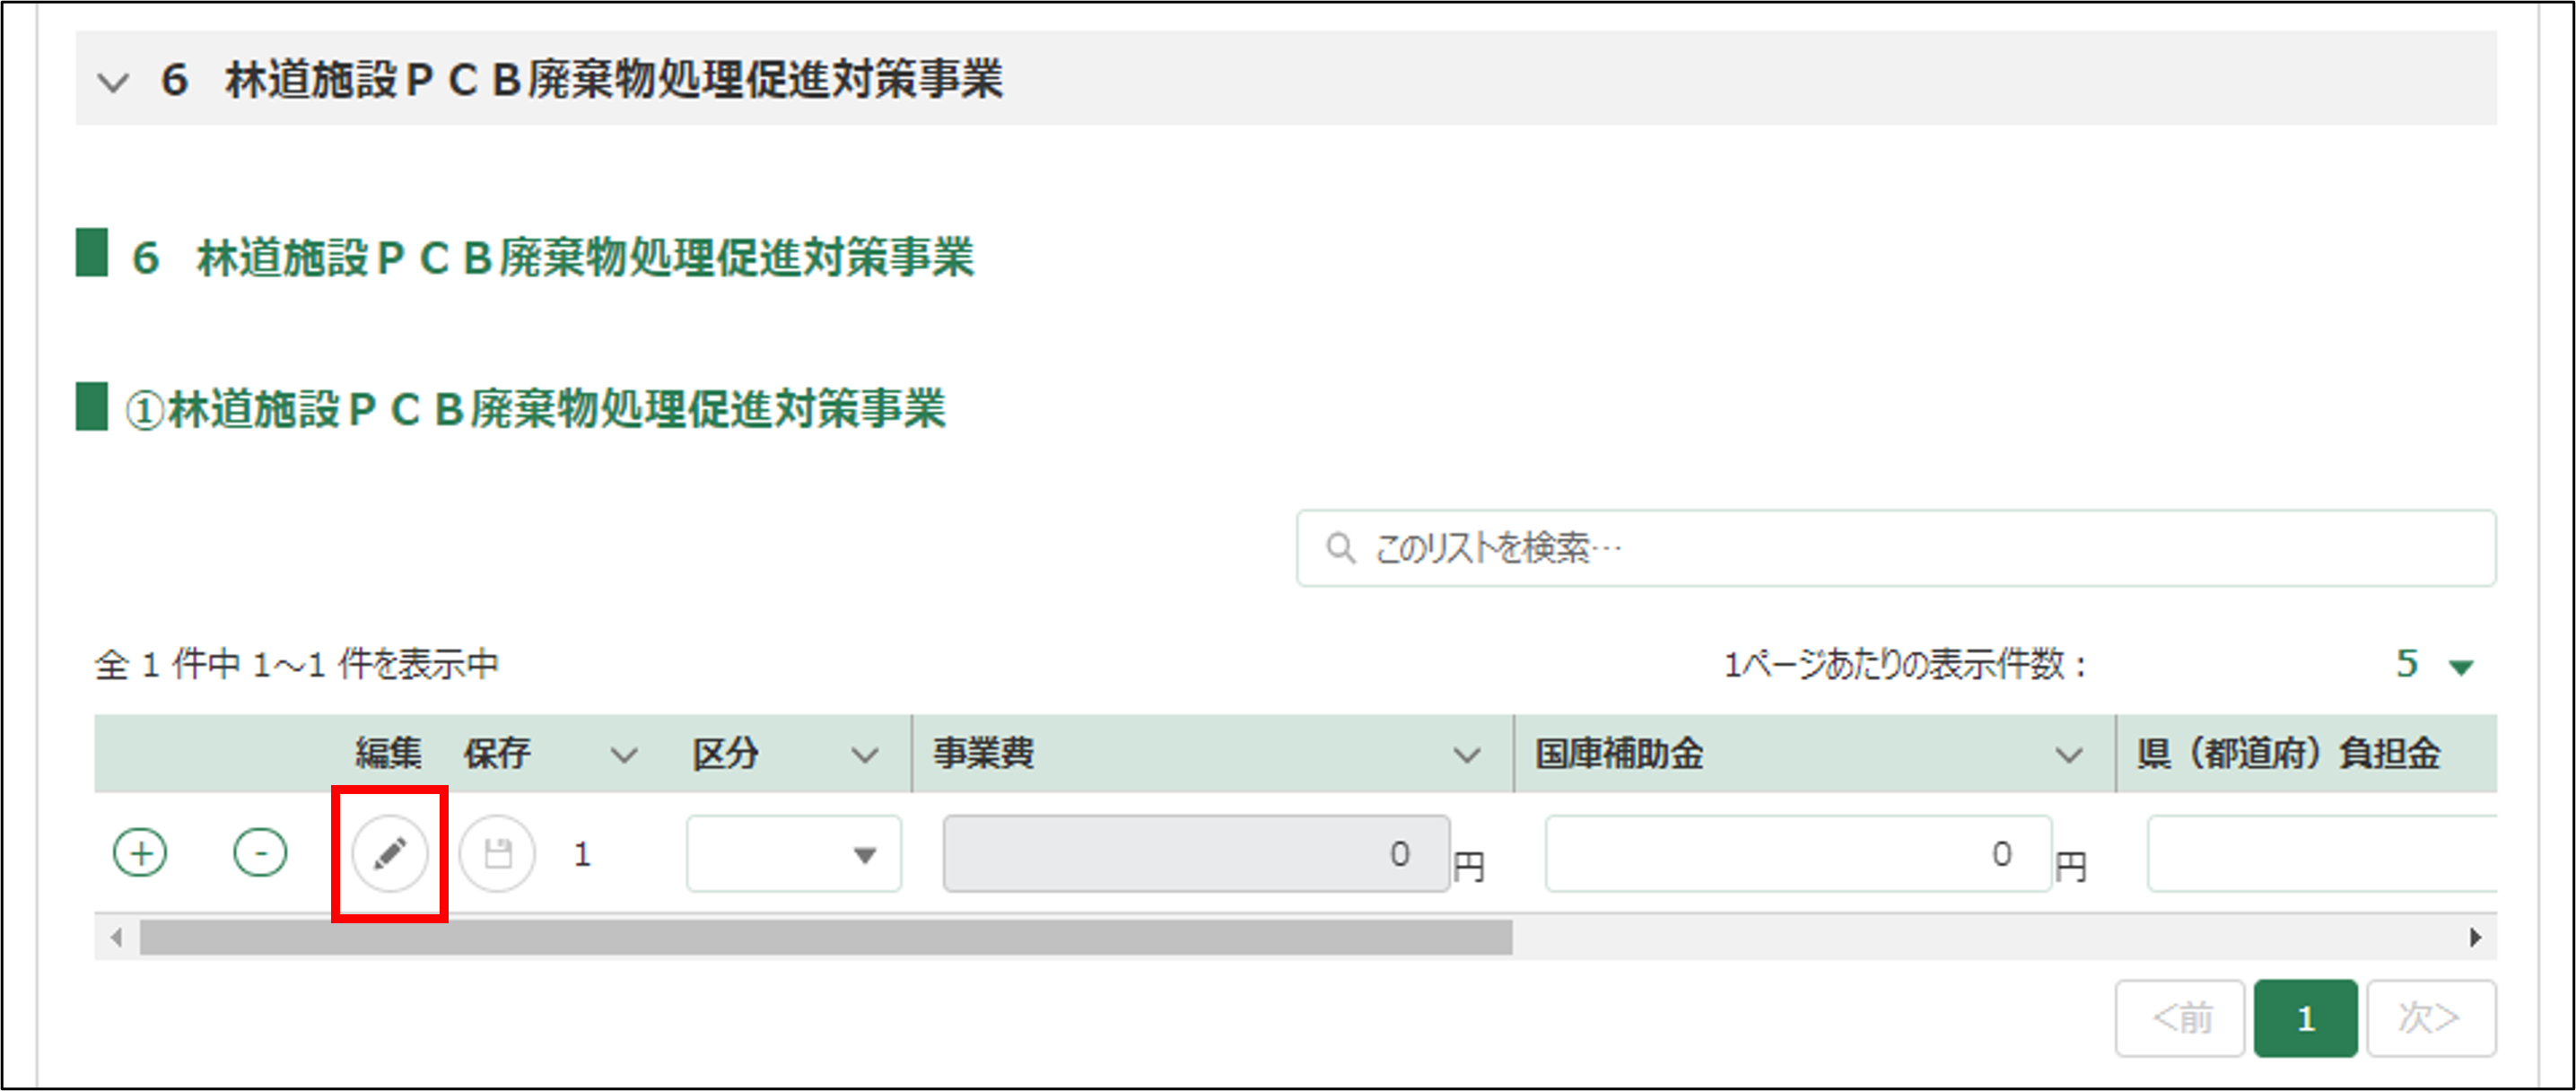
Task: Open the 区分 dropdown in row 1
Action: tap(793, 854)
